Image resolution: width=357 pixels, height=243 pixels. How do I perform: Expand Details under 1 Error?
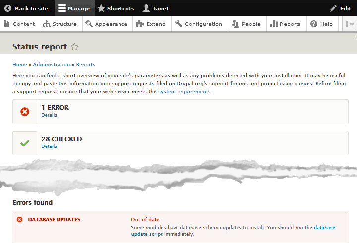coord(49,115)
